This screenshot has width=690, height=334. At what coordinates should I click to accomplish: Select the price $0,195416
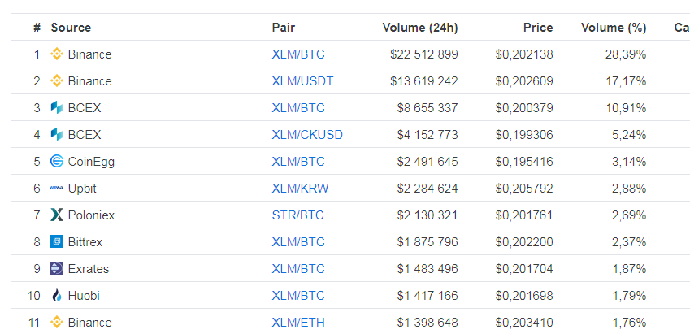pos(524,162)
